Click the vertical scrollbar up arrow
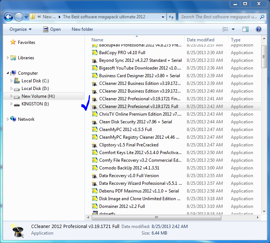 tap(264, 39)
